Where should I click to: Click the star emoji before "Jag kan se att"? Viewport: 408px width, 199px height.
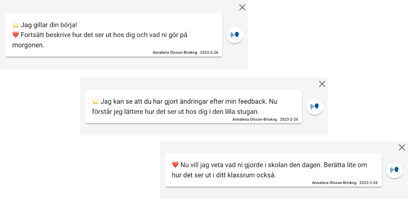click(x=96, y=101)
